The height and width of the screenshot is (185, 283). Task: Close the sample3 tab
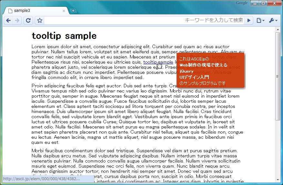tap(64, 11)
